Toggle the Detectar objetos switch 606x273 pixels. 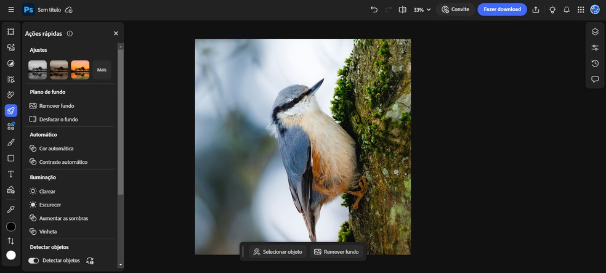click(34, 261)
